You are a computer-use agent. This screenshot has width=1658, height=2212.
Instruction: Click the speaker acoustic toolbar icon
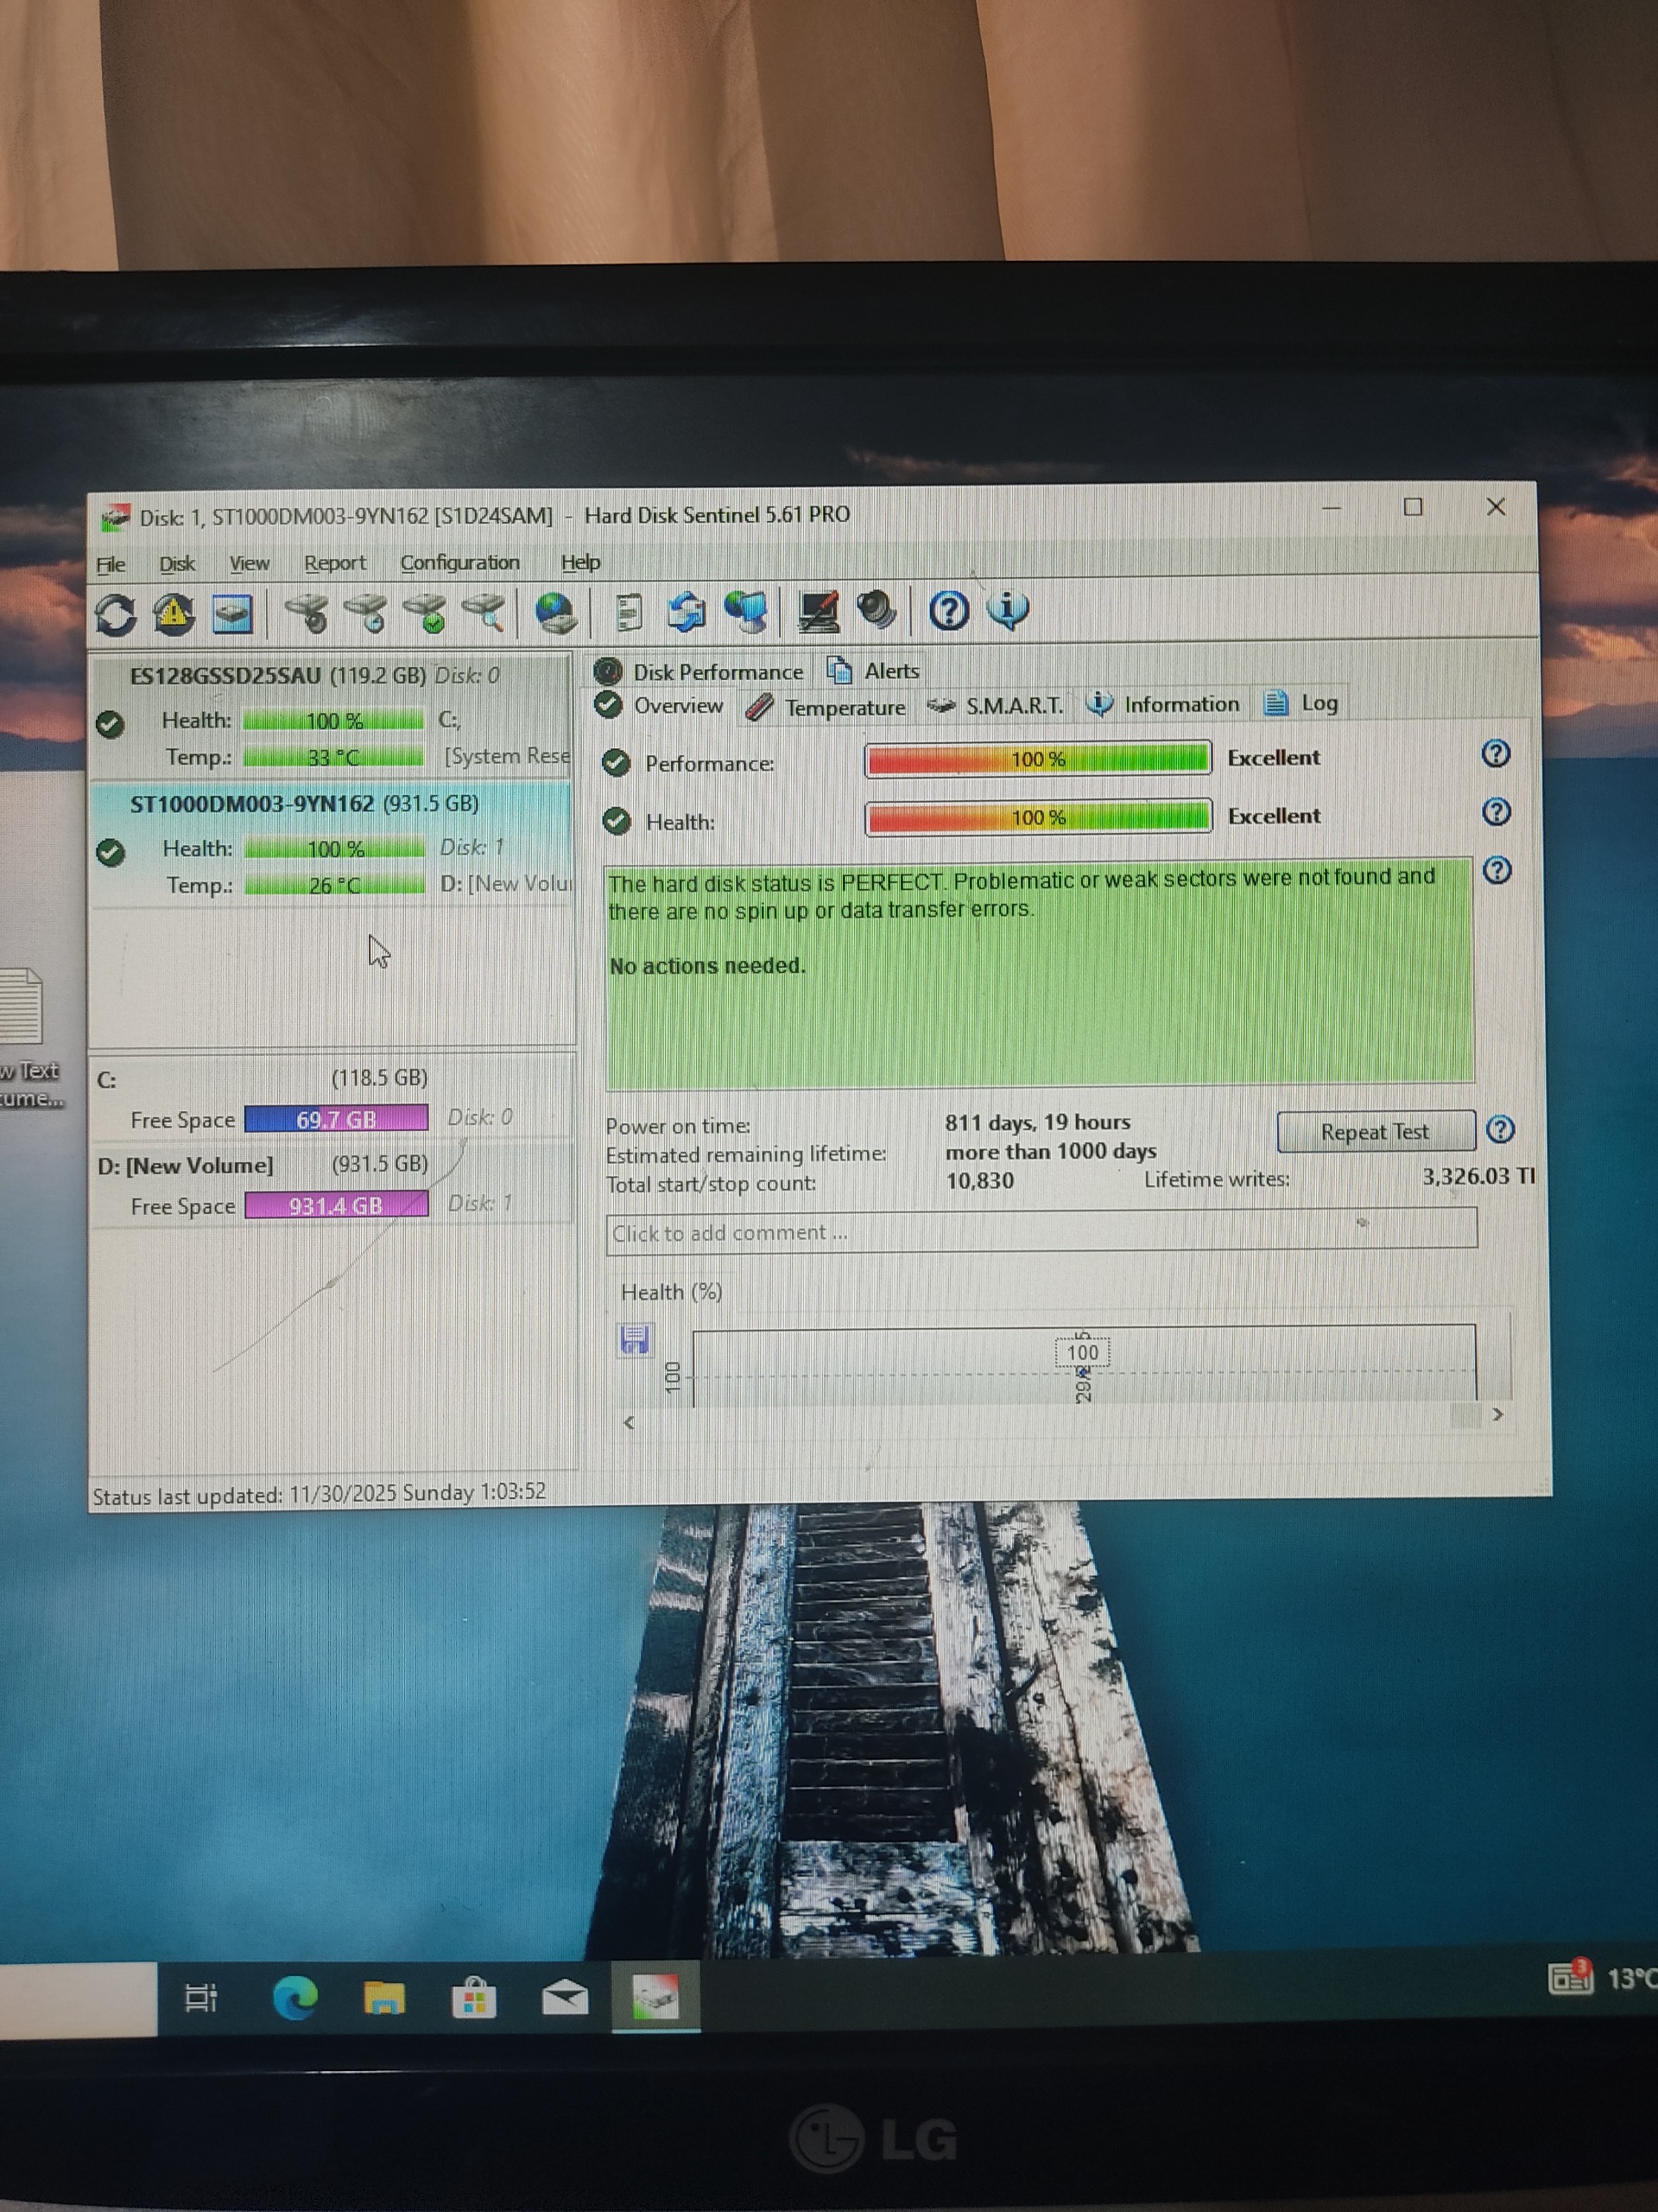(876, 610)
